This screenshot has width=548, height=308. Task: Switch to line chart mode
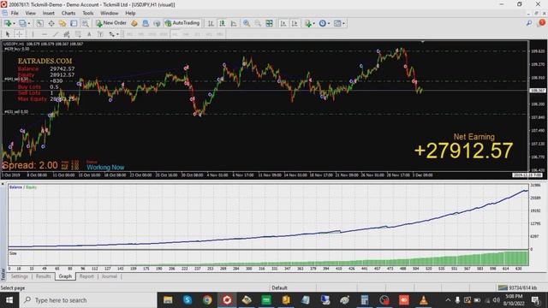point(234,23)
